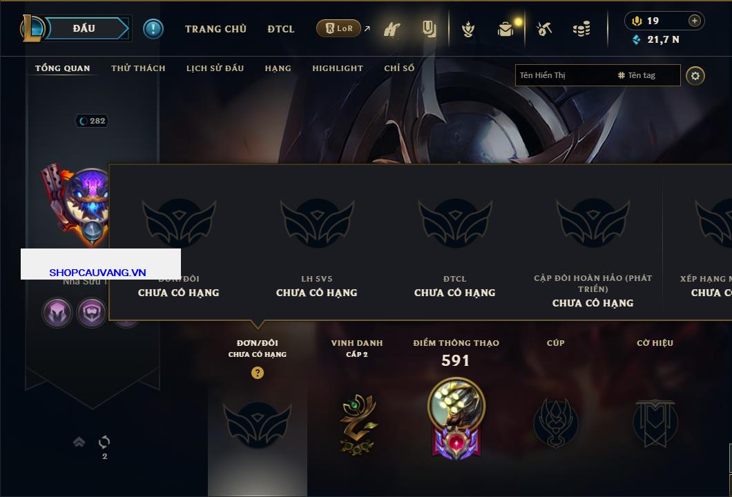
Task: Open the ĐTCL menu item
Action: click(281, 29)
